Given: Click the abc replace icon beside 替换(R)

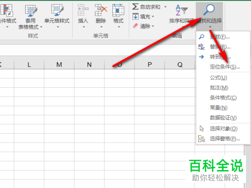Looking at the screenshot, I should point(201,47).
